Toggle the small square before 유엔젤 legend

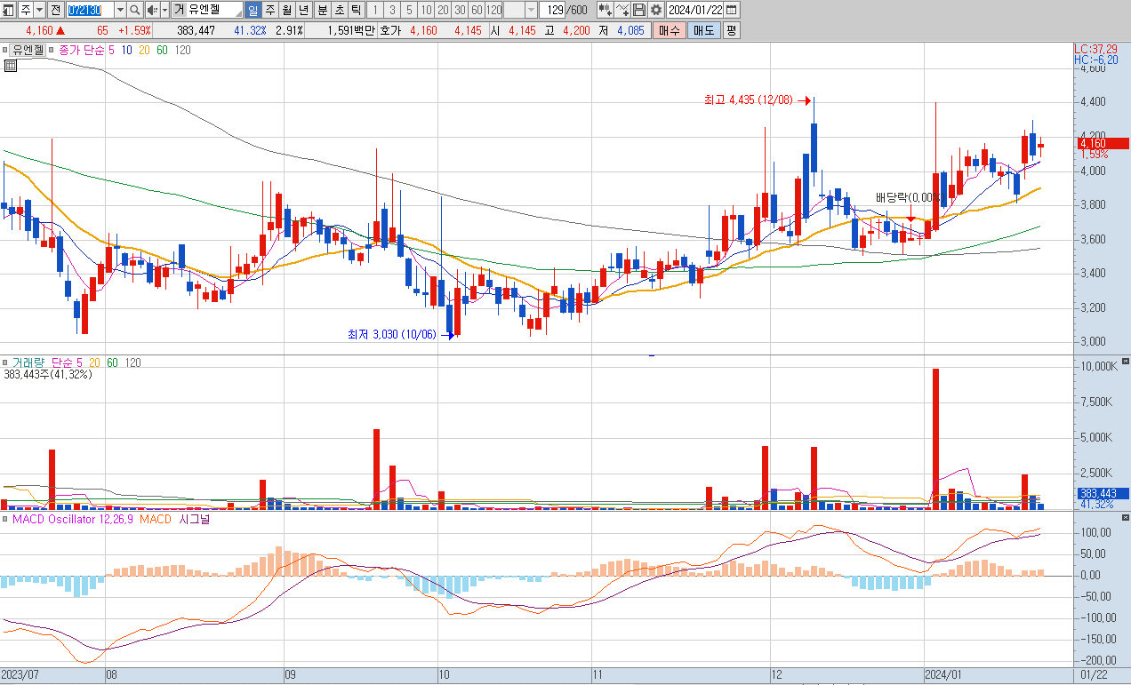(4, 51)
